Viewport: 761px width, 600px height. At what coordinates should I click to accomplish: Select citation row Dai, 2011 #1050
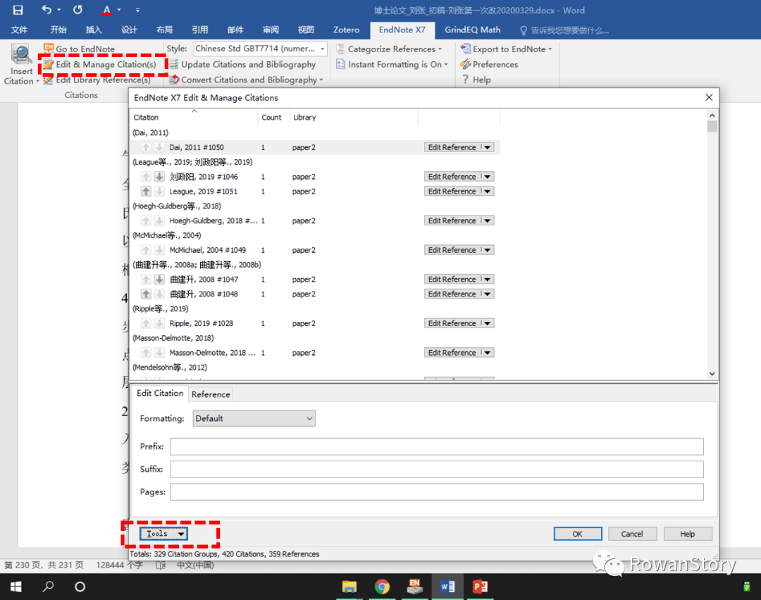pyautogui.click(x=316, y=147)
